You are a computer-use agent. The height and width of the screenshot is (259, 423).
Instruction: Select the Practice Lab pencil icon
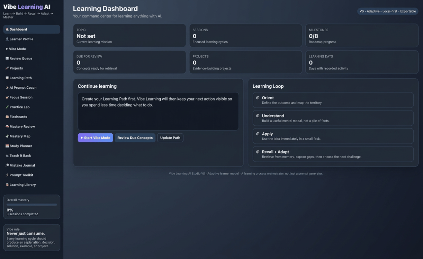(x=7, y=107)
